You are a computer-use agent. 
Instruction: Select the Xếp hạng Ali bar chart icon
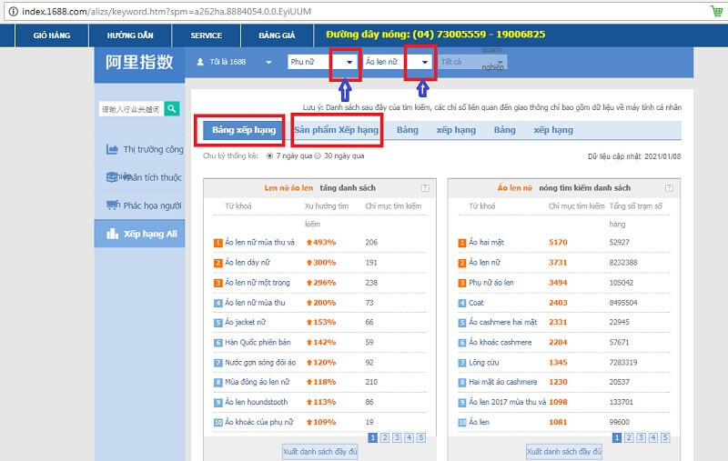pyautogui.click(x=112, y=234)
